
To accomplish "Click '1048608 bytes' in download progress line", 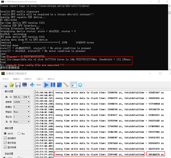I will 85,42.
